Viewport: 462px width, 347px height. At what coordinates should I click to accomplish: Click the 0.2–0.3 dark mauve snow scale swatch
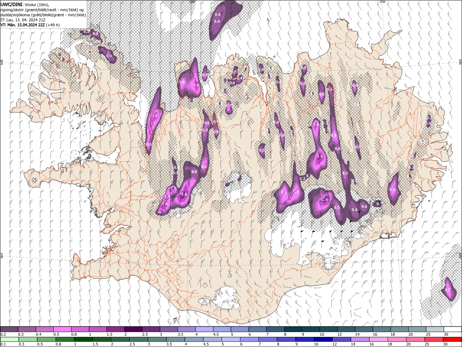[9, 329]
